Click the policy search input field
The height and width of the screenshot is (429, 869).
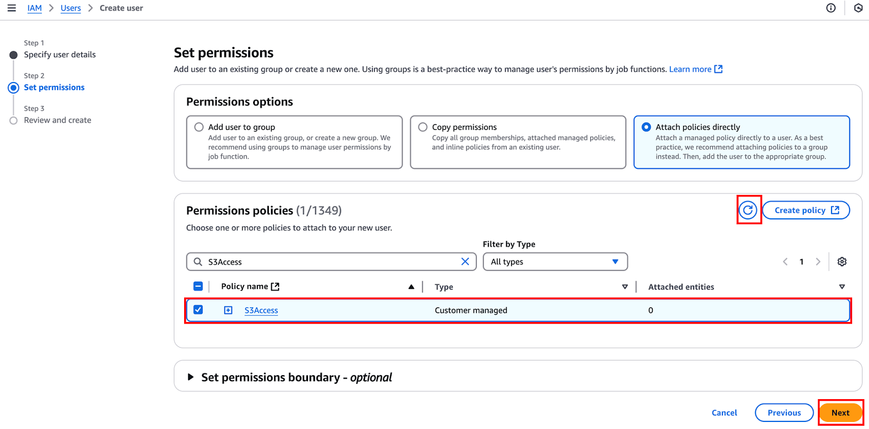click(331, 262)
